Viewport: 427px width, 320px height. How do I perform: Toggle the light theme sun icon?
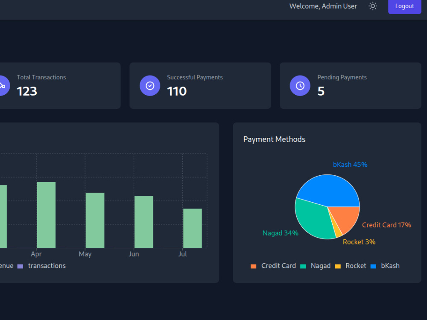pos(372,6)
